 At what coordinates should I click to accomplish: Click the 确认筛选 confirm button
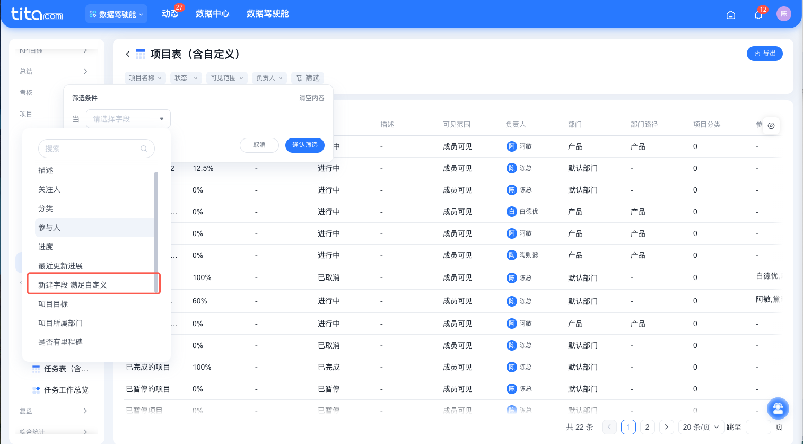tap(304, 145)
